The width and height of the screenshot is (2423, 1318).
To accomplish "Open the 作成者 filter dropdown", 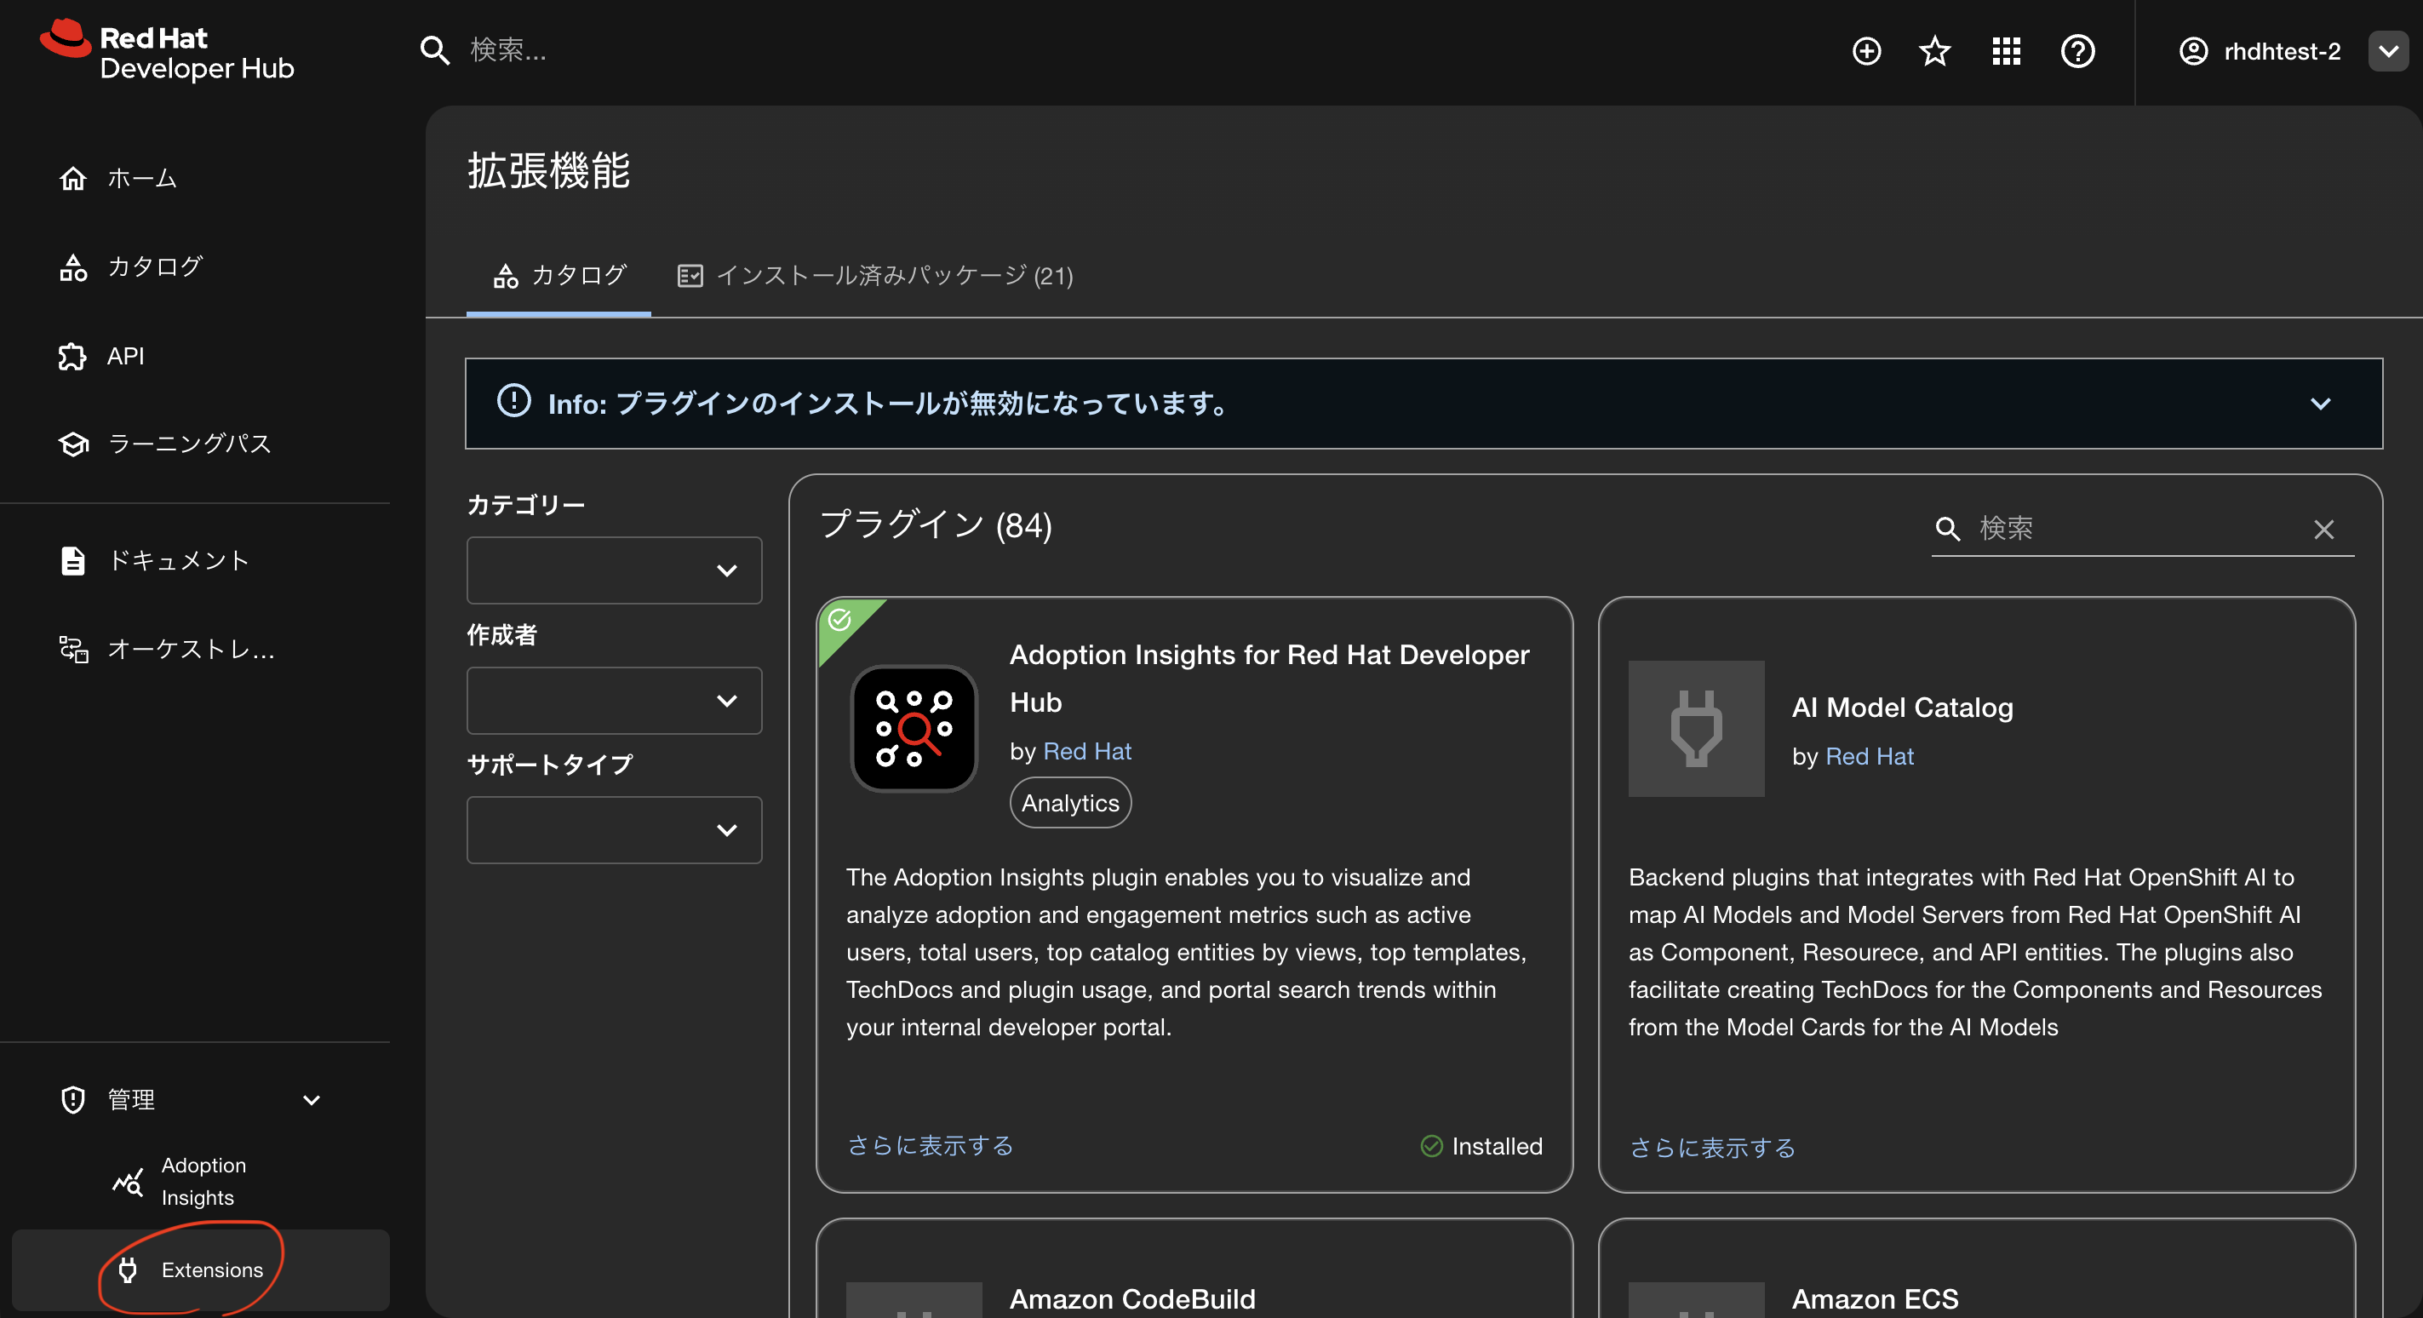I will (x=613, y=700).
